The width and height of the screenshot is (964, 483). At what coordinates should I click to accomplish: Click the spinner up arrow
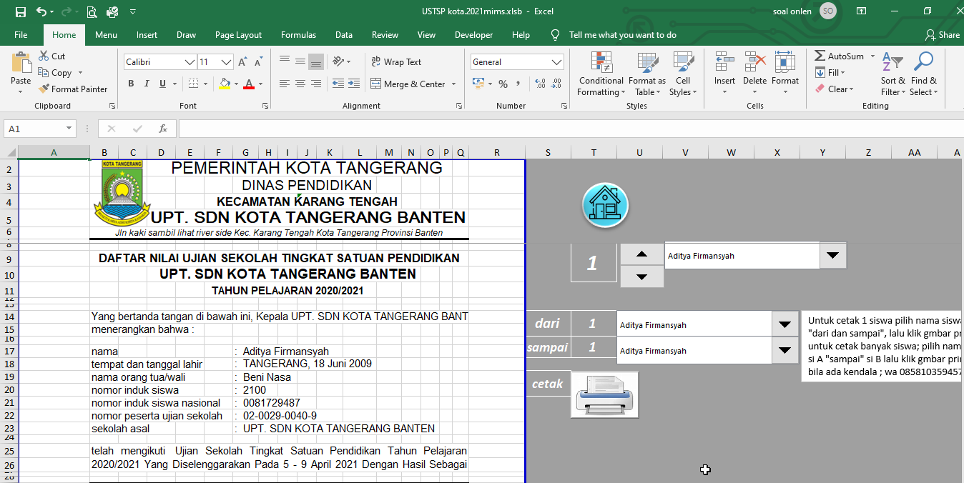tap(641, 254)
